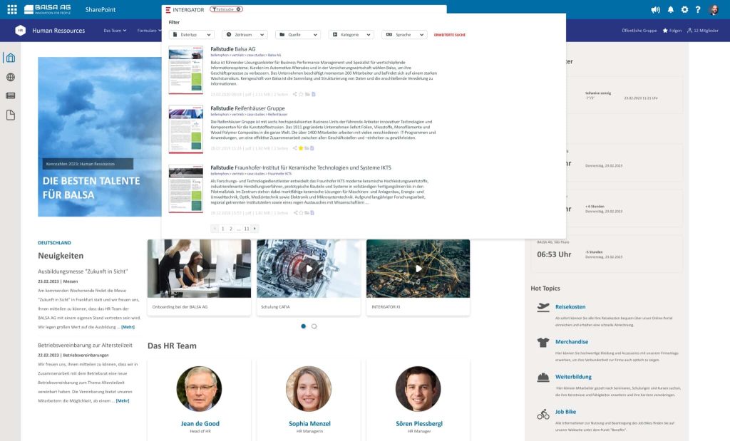Expand the Sprache filter dropdown
This screenshot has width=730, height=441.
404,34
